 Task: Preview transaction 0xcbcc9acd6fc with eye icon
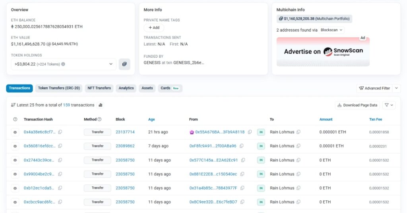tap(15, 202)
